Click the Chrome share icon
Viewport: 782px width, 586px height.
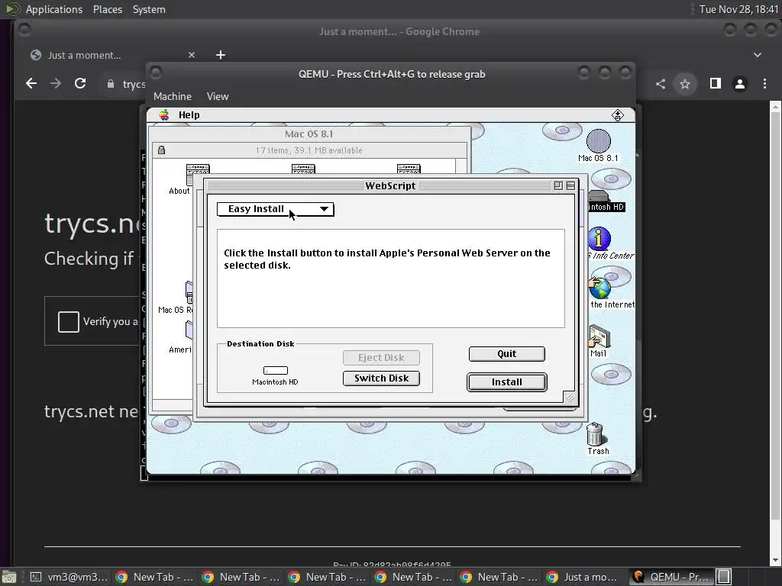661,84
